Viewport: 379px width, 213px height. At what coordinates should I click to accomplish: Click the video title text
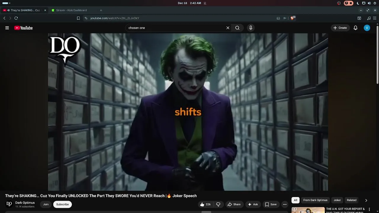click(101, 196)
